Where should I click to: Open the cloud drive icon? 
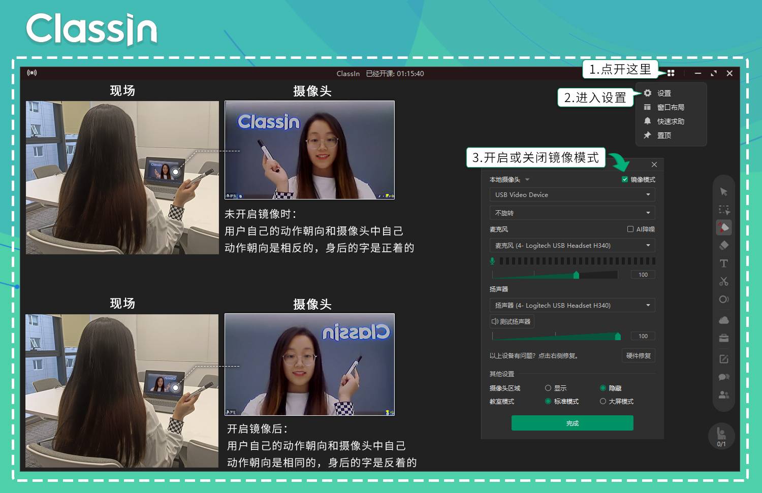coord(724,320)
